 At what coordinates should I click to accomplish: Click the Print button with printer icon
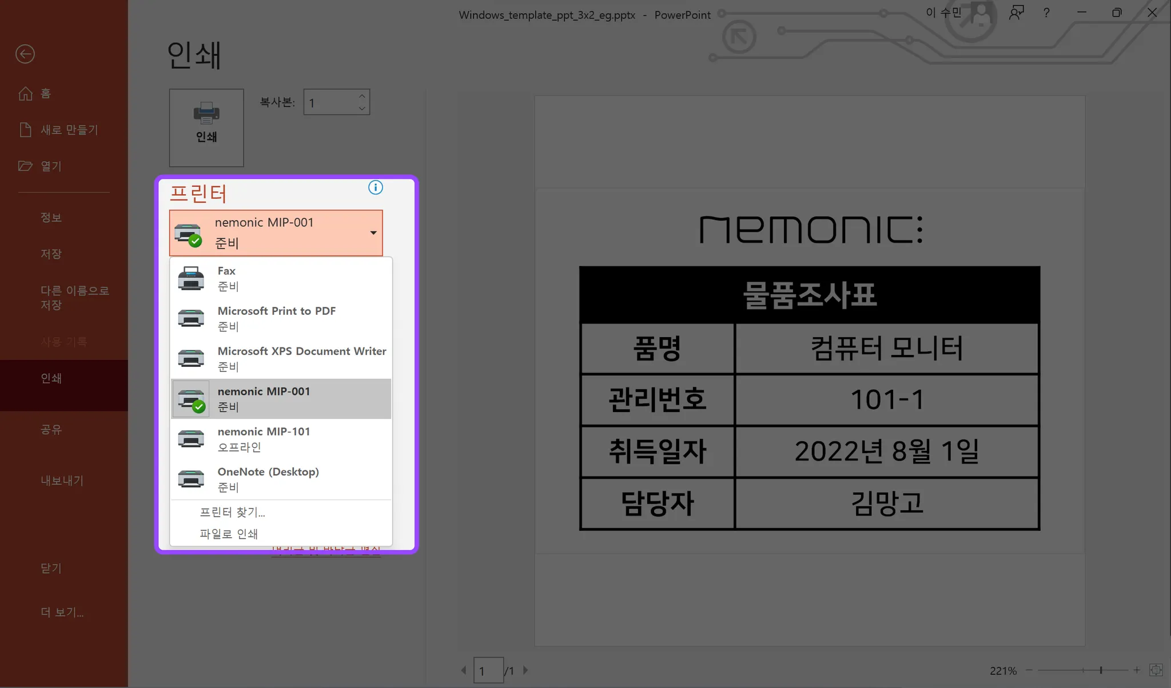coord(206,127)
